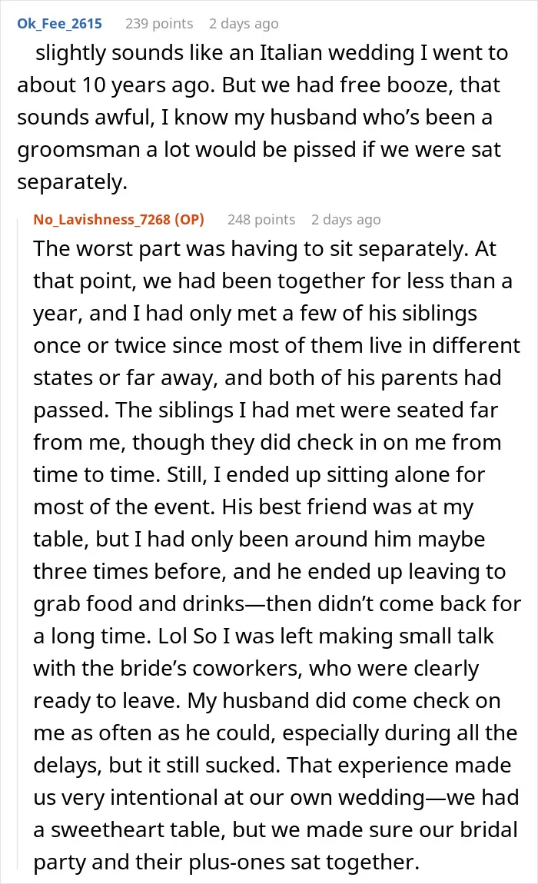Click the 239 points score
This screenshot has height=884, width=538.
click(159, 24)
